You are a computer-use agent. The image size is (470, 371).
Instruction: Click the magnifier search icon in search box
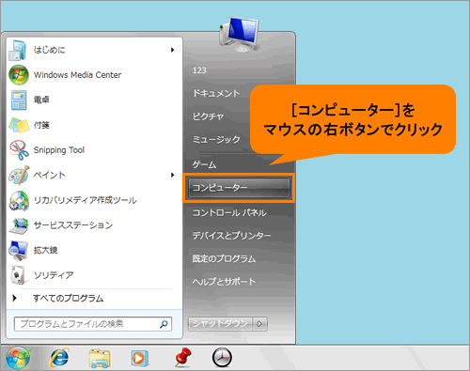164,324
